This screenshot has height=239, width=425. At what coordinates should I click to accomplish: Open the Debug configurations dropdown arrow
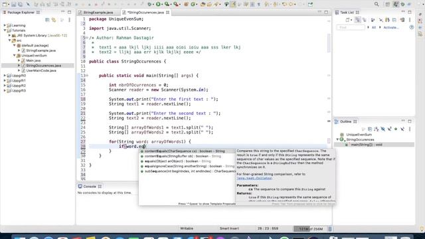153,5
